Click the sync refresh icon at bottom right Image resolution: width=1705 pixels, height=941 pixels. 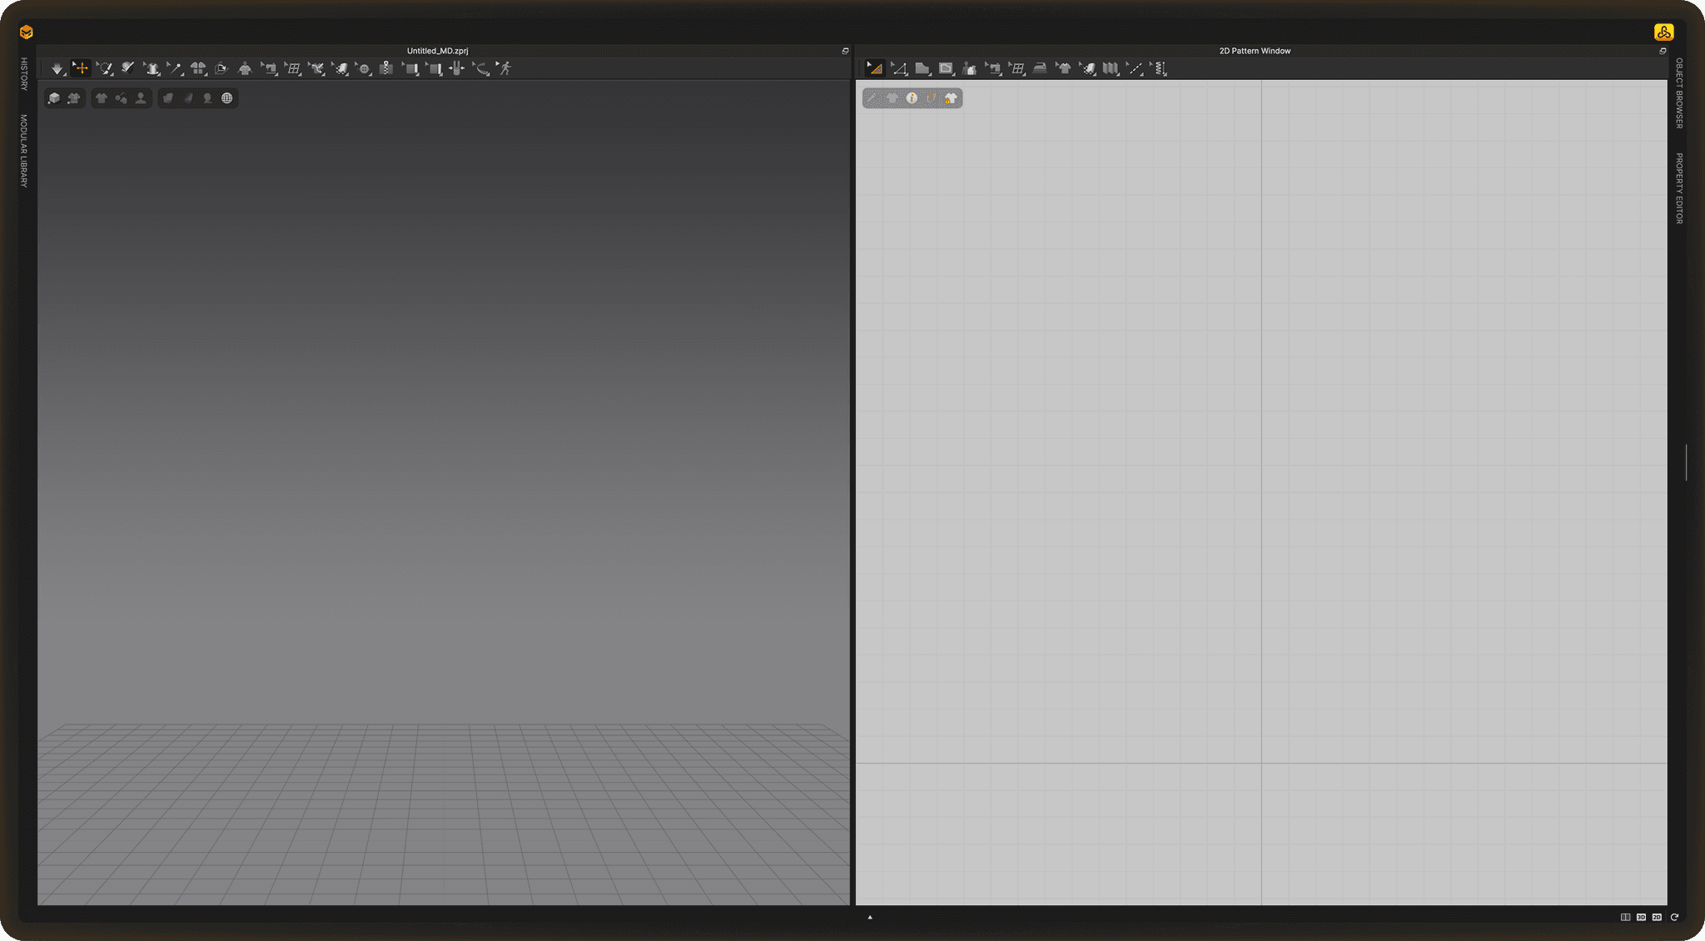[x=1675, y=916]
